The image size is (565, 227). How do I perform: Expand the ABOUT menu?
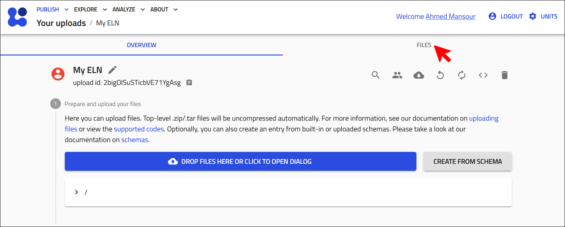click(x=164, y=10)
